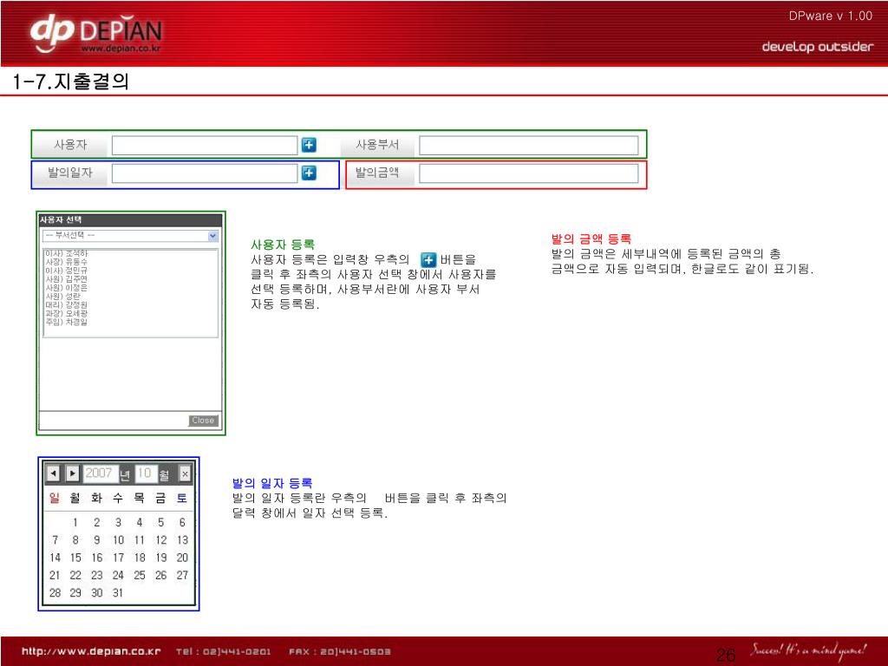Image resolution: width=888 pixels, height=666 pixels.
Task: Select user 과장) 오세광 from list
Action: pyautogui.click(x=66, y=313)
